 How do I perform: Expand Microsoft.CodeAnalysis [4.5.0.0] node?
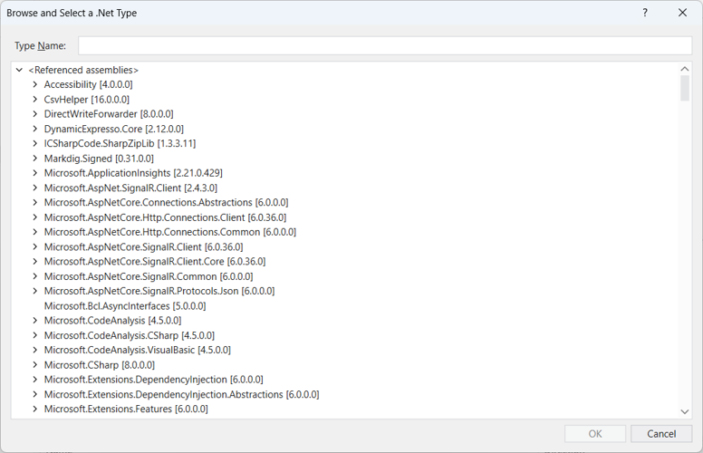(35, 320)
